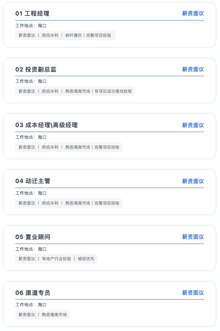The height and width of the screenshot is (331, 220).
Task: Select 有项目成功落地经验 tag under 投资副总监
Action: point(113,91)
